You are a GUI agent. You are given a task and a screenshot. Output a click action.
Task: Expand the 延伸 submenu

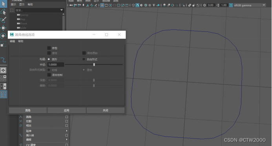coord(67,131)
